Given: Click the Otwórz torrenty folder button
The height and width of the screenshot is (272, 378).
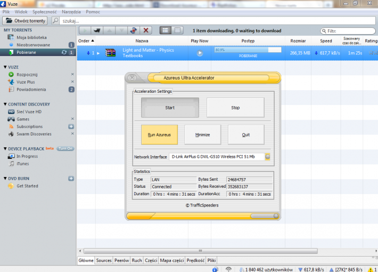Looking at the screenshot, I should [x=25, y=21].
